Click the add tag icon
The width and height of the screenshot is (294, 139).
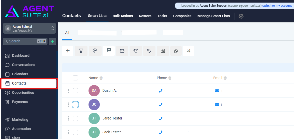coord(136,51)
